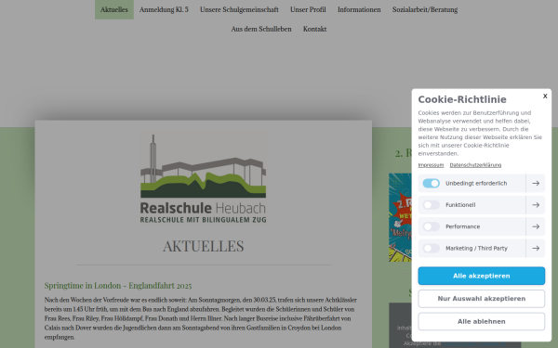Go to the Kontakt page
Image resolution: width=558 pixels, height=348 pixels.
click(x=314, y=29)
